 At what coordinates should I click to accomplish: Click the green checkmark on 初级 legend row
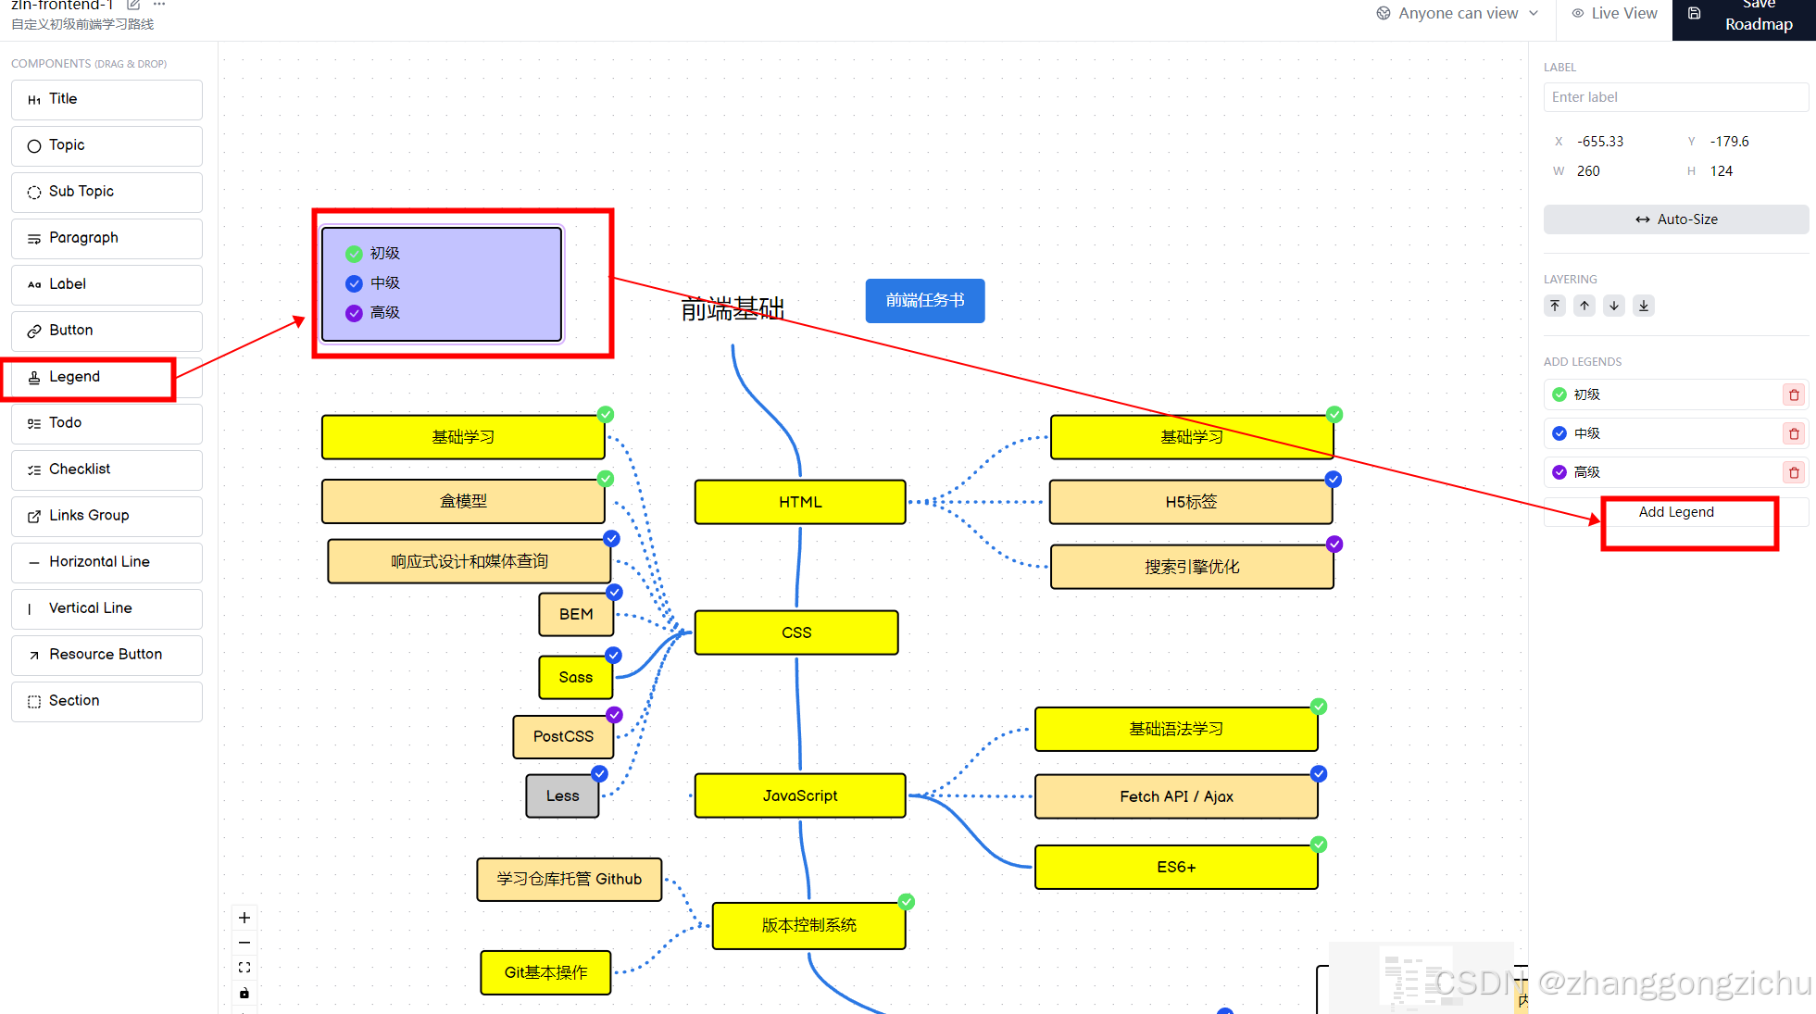point(1559,394)
